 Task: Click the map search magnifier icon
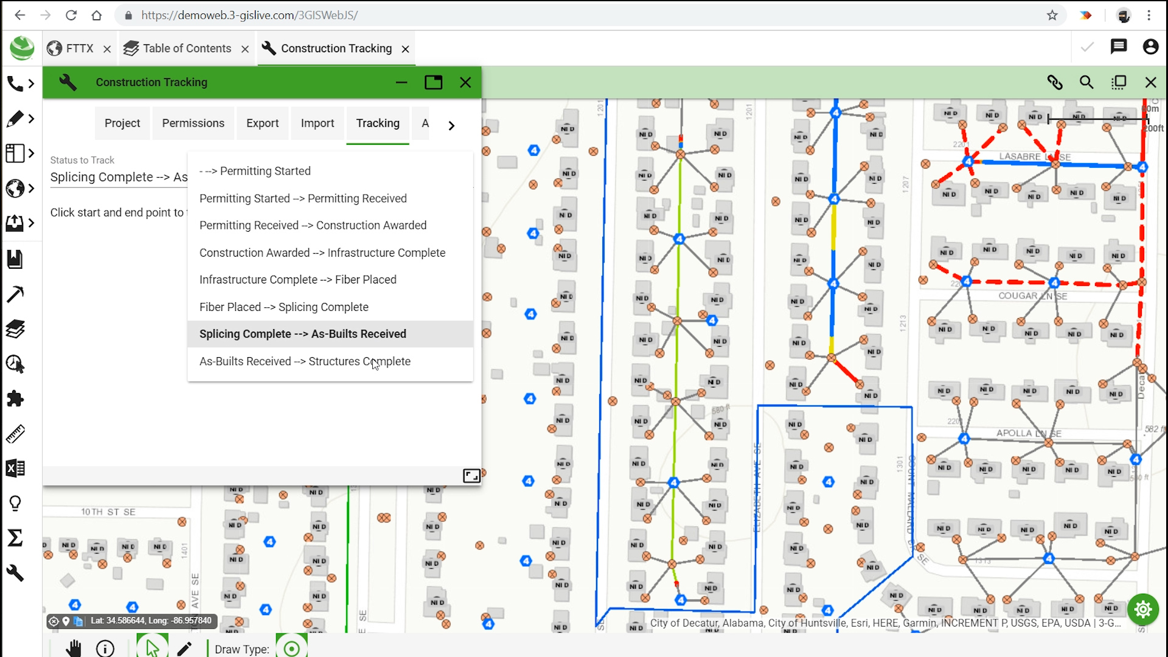coord(1086,83)
